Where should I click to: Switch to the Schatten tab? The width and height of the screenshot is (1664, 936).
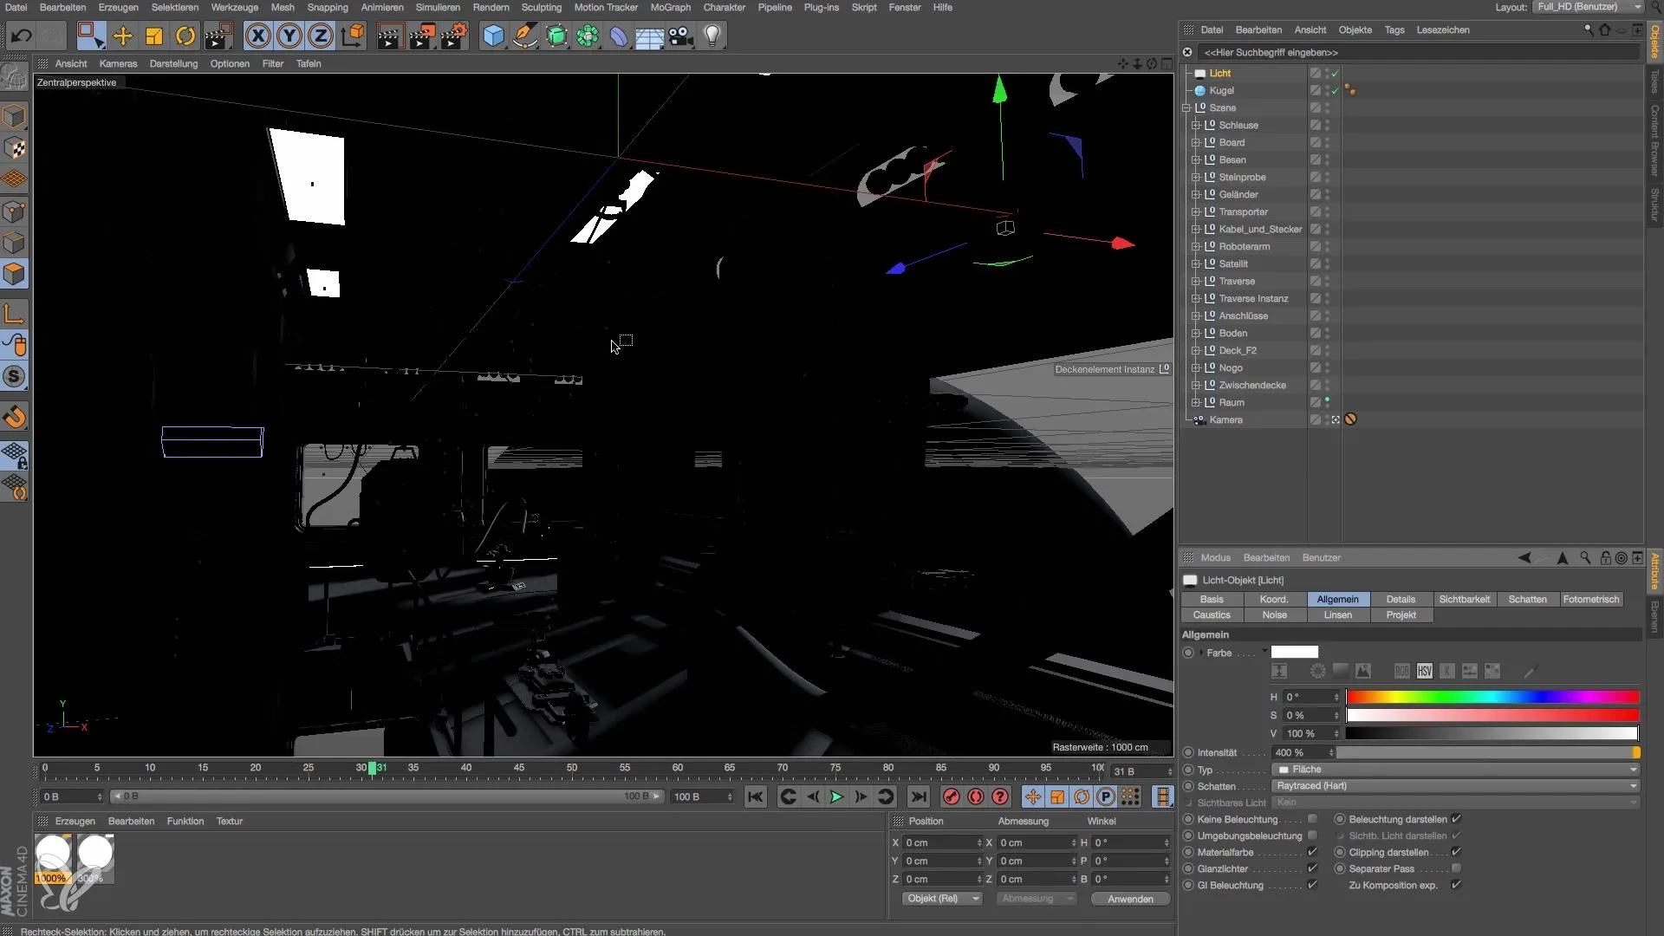click(x=1527, y=599)
